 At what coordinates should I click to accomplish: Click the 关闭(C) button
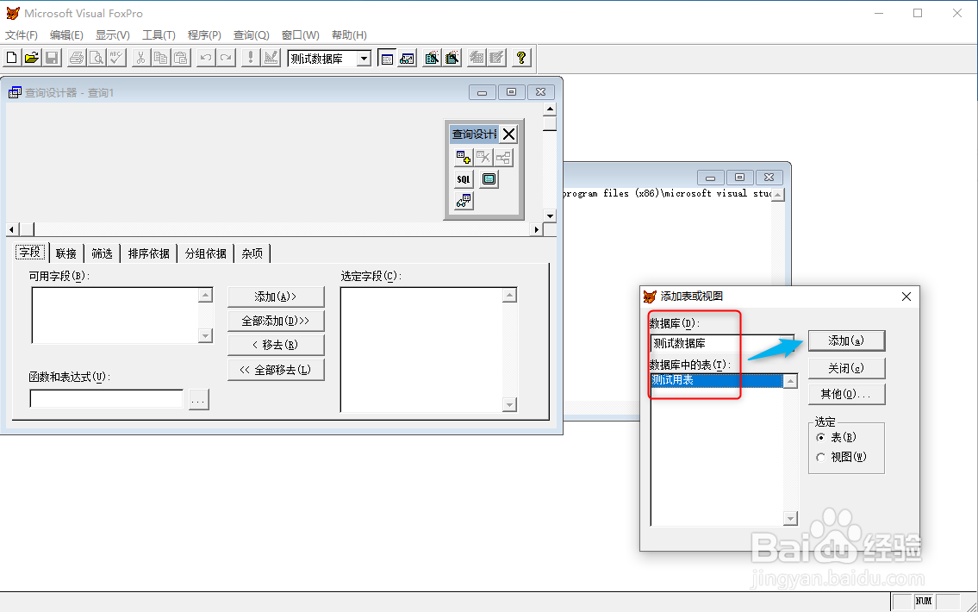click(846, 368)
